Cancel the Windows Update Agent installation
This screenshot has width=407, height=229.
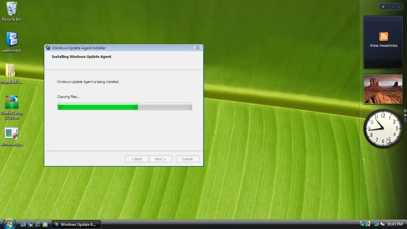click(188, 159)
